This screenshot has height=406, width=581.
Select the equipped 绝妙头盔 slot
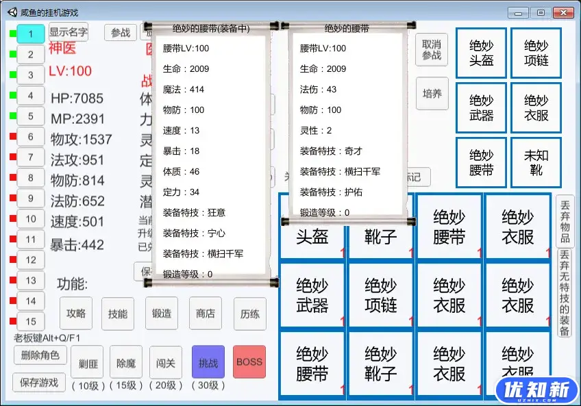click(481, 53)
